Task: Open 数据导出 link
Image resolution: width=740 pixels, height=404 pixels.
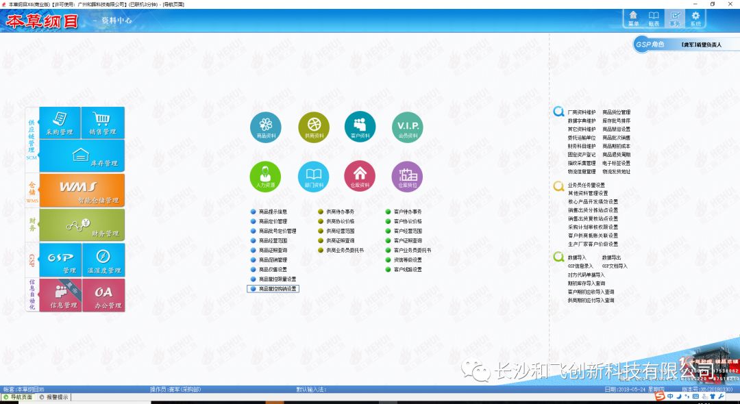Action: 612,257
